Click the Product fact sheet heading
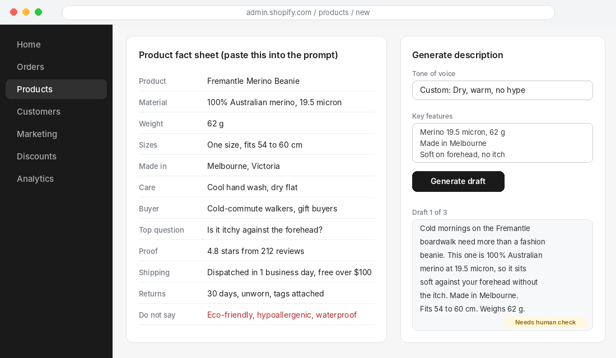This screenshot has height=358, width=616. pyautogui.click(x=239, y=55)
